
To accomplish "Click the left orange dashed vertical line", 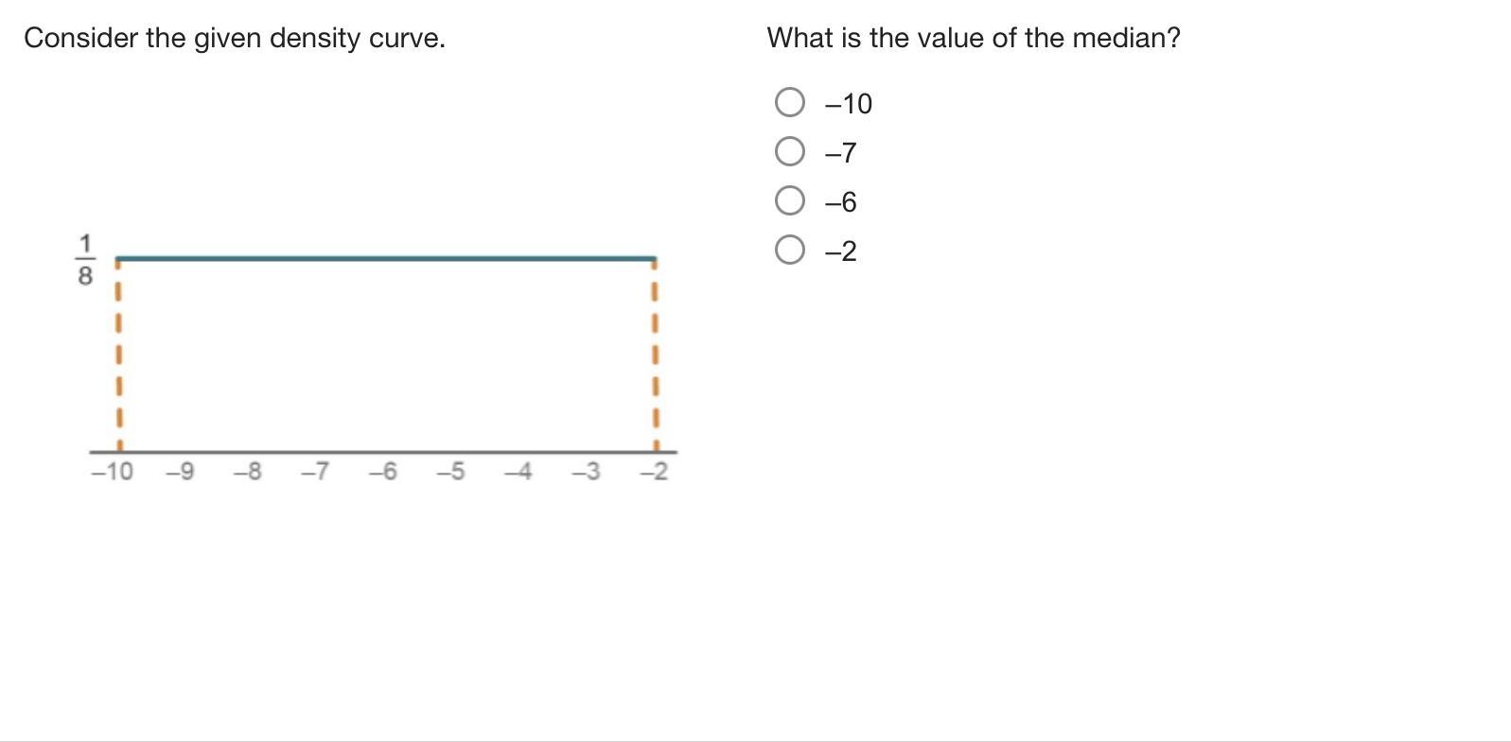I will [118, 354].
